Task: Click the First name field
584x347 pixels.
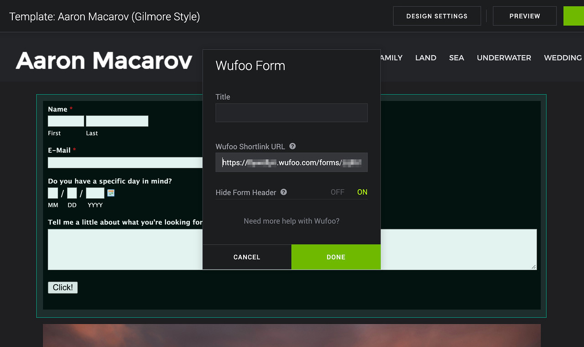Action: (66, 121)
